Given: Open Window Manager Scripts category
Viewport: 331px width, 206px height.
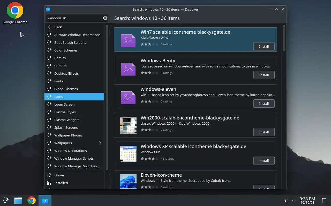Looking at the screenshot, I should click(x=74, y=158).
